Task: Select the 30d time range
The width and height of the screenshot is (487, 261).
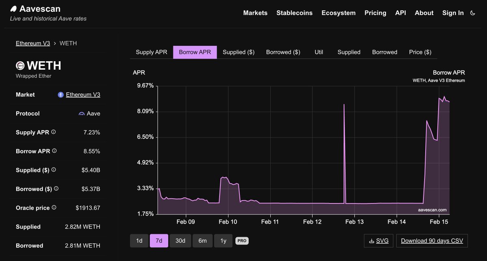Action: point(180,241)
